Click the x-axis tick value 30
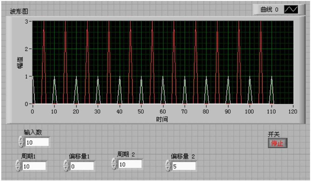This screenshot has width=311, height=181. coord(98,111)
